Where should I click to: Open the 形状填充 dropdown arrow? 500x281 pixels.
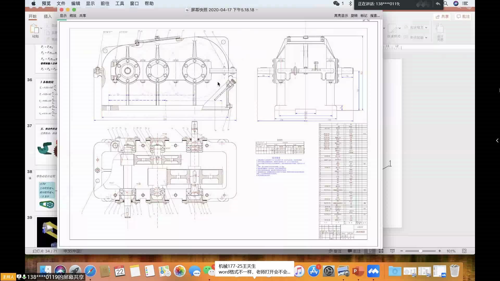click(426, 28)
